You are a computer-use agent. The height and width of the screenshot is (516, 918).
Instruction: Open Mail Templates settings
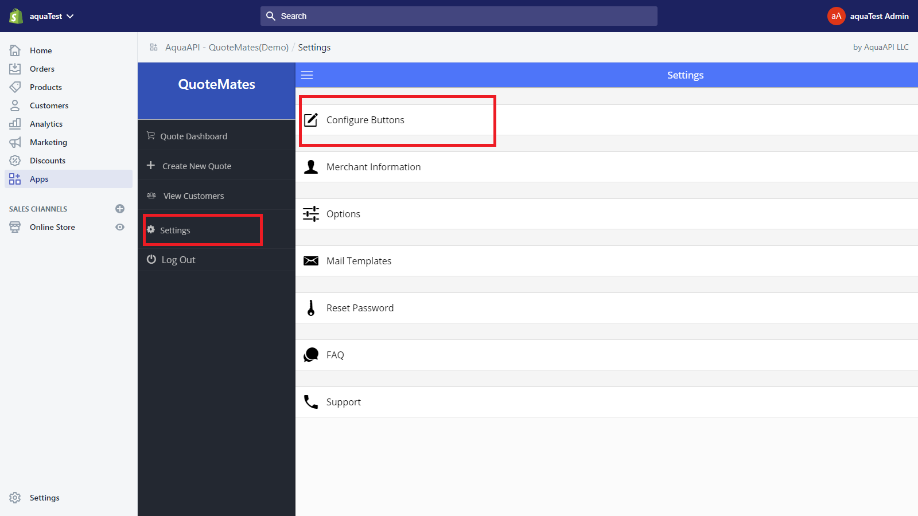point(606,261)
